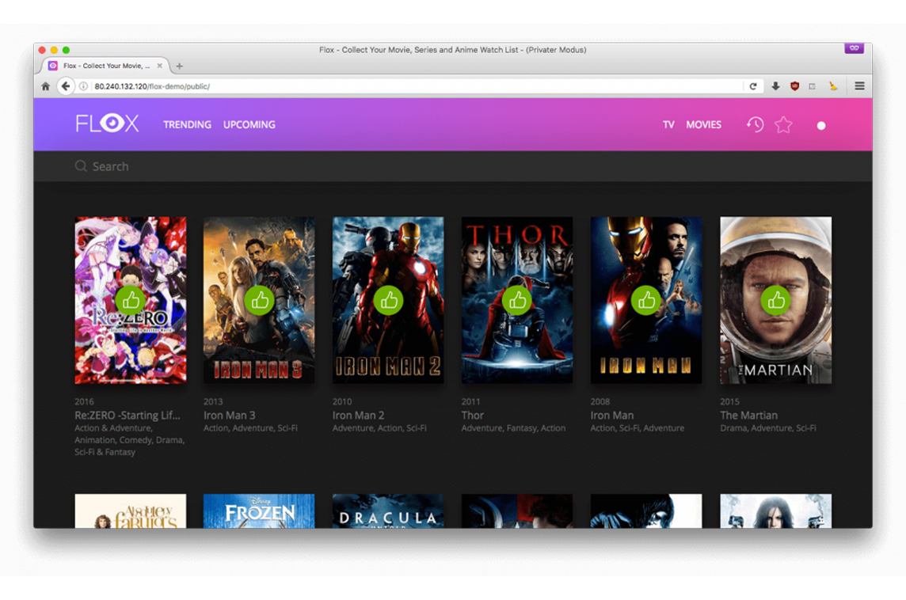Click the uBlock shield extension icon

tap(794, 86)
